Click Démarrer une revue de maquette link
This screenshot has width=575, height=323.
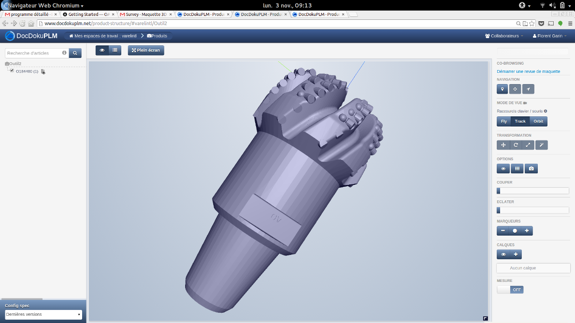pos(528,71)
